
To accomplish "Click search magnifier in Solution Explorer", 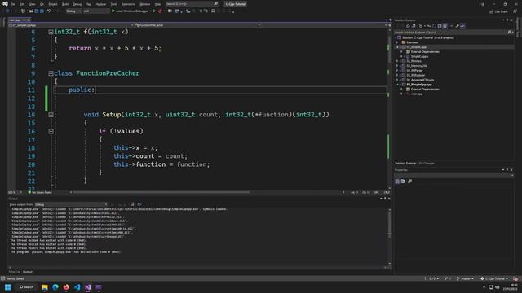I will 509,33.
